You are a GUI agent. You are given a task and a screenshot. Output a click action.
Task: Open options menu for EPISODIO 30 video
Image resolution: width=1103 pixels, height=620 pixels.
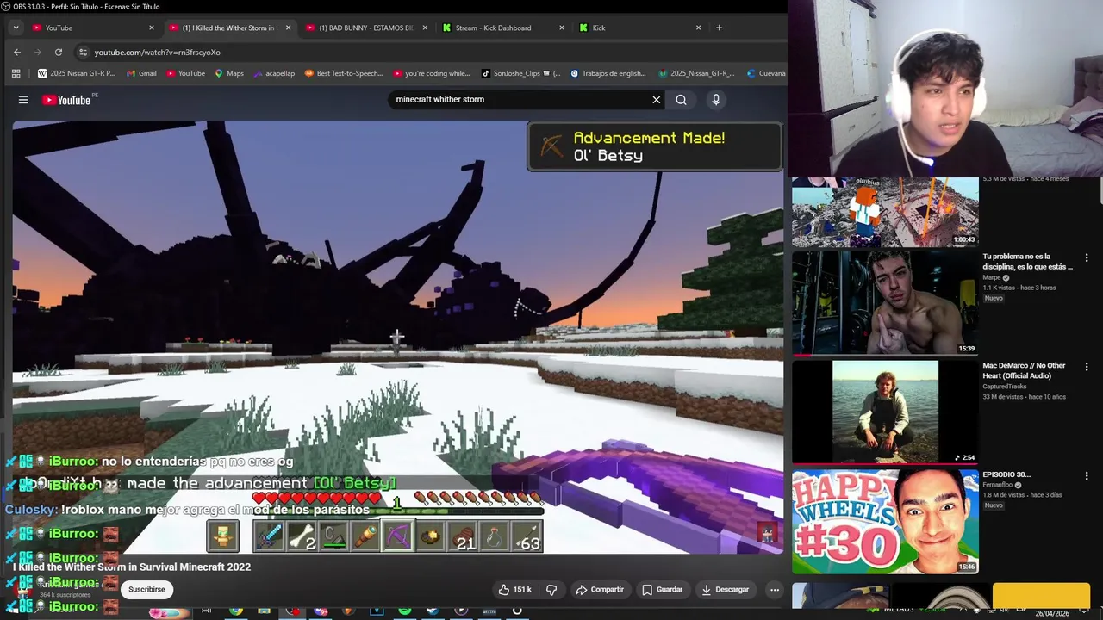pos(1086,475)
